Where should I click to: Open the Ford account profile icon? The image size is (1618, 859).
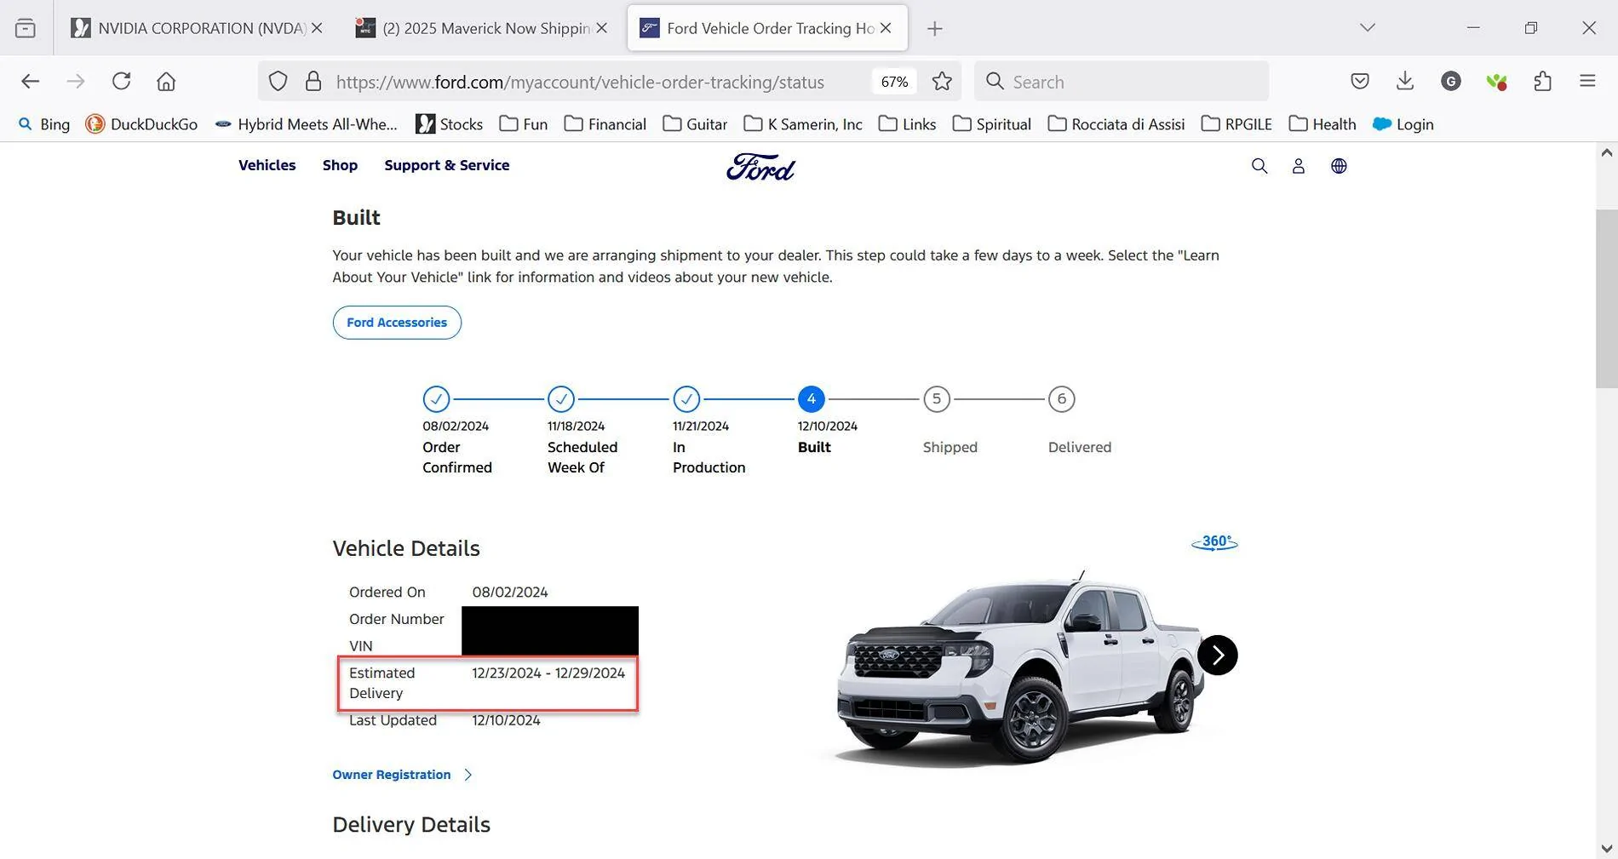pos(1299,166)
